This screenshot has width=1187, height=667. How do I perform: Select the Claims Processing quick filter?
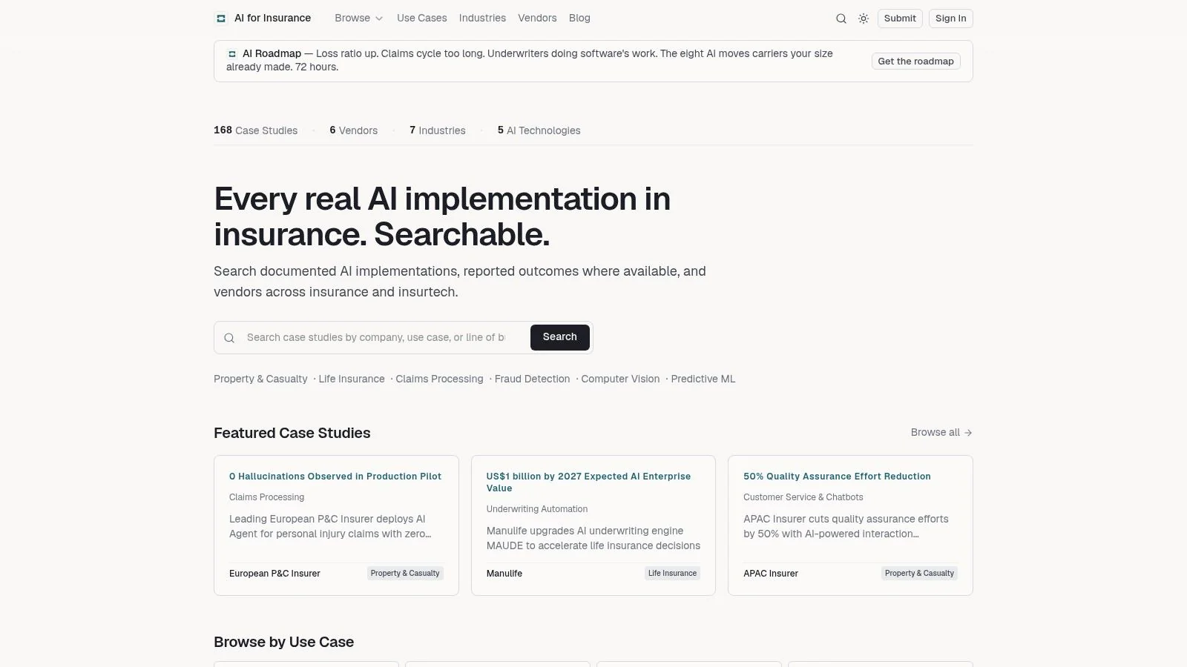(439, 379)
